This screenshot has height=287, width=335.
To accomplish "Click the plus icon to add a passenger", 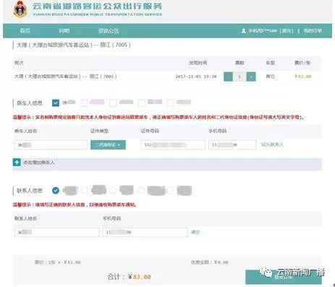I will coord(17,163).
